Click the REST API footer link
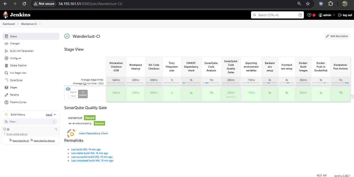This screenshot has height=177, width=354. 322,175
